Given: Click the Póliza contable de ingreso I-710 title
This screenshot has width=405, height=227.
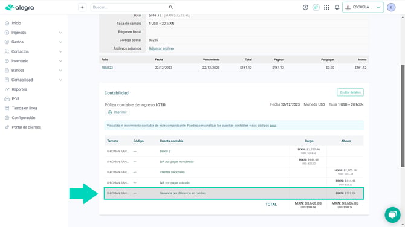Looking at the screenshot, I should (135, 104).
